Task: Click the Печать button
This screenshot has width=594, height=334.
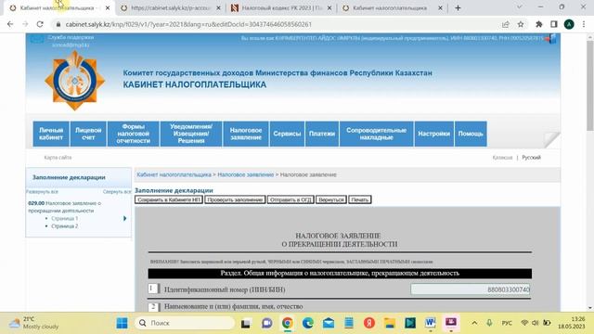Action: [359, 199]
